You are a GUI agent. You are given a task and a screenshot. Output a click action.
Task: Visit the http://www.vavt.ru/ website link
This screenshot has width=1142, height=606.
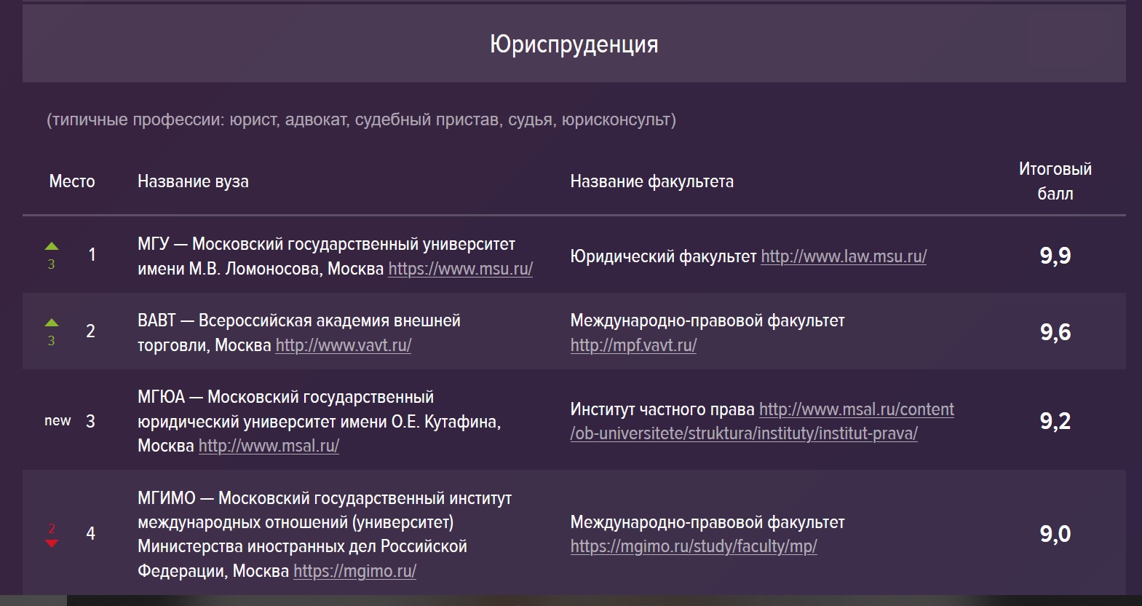(x=344, y=345)
